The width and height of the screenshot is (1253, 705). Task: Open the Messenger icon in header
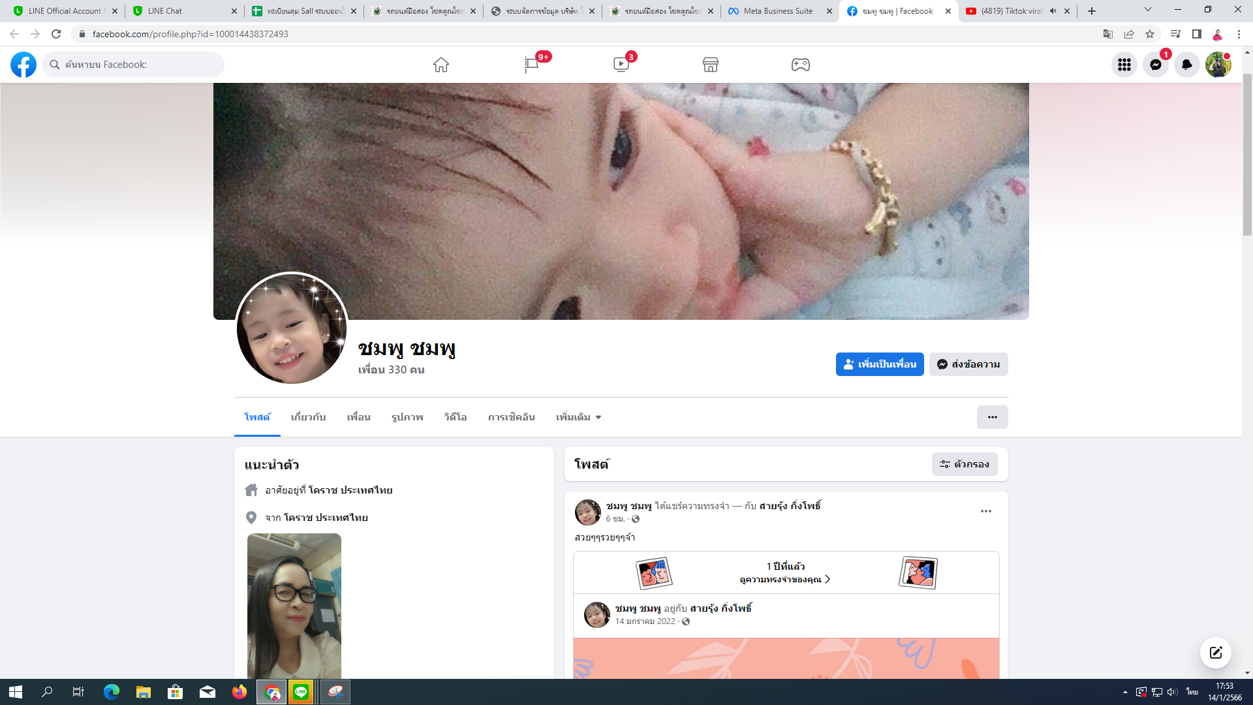[1155, 65]
